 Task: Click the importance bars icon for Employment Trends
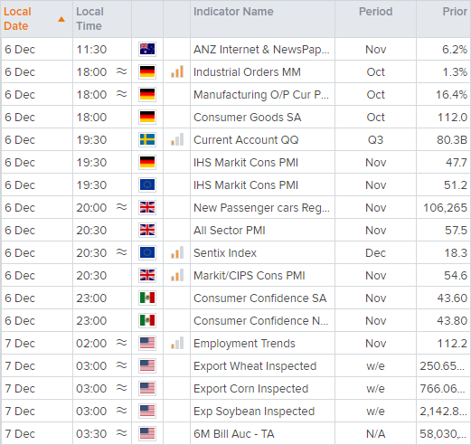pos(177,343)
